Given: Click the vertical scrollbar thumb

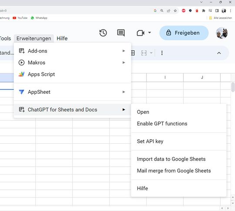Looking at the screenshot, I should pyautogui.click(x=233, y=87).
